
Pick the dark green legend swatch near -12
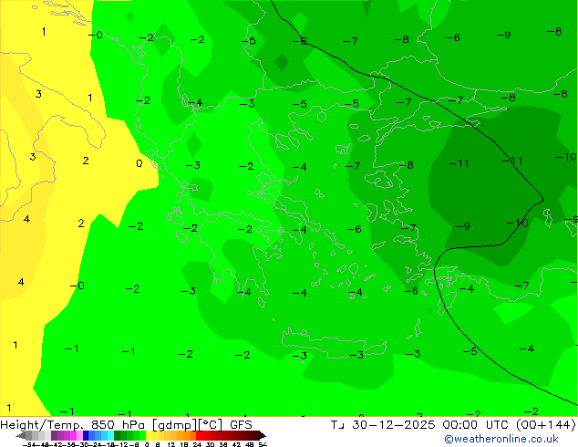[x=118, y=435]
